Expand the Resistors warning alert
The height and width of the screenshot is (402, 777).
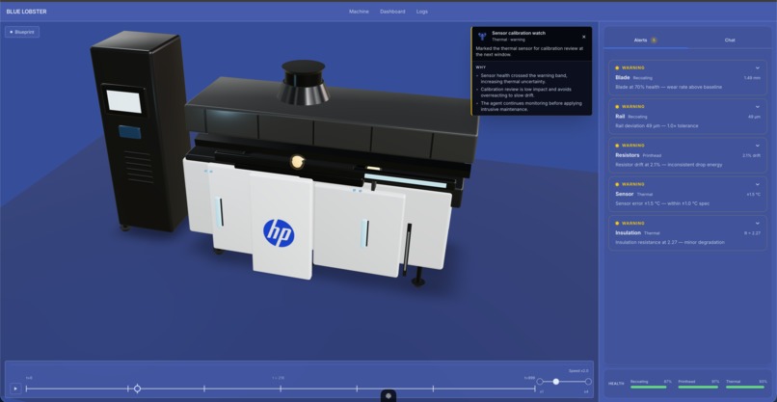click(x=757, y=146)
